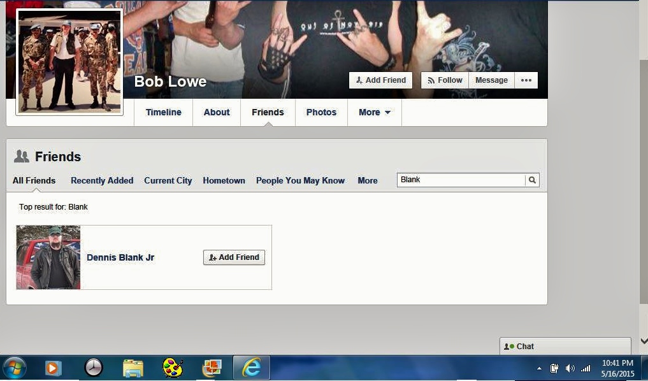Click Friends section people icon
The height and width of the screenshot is (381, 648).
(22, 157)
